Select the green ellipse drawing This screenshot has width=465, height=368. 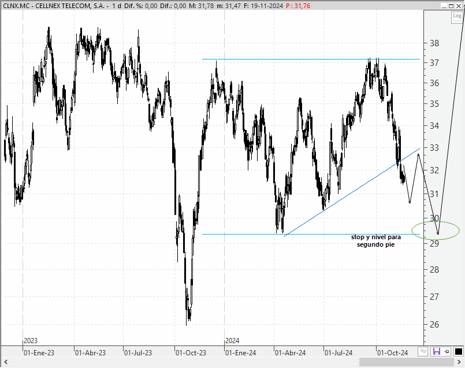(436, 230)
